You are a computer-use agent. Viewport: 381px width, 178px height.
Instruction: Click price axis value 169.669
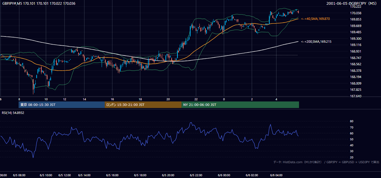click(x=356, y=26)
